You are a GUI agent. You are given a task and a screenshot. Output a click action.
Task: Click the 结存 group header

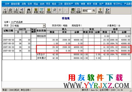(116, 29)
